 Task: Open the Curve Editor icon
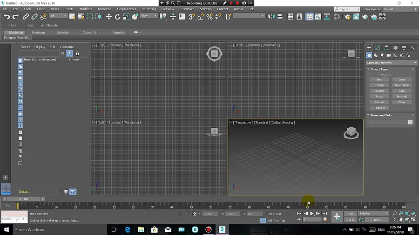(318, 17)
